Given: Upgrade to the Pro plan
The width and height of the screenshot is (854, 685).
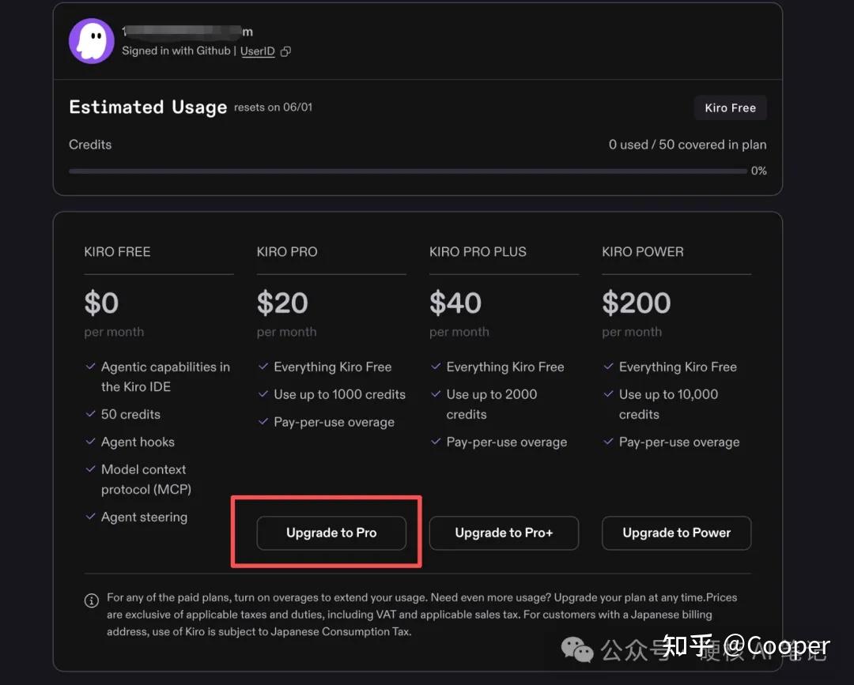Looking at the screenshot, I should [331, 533].
